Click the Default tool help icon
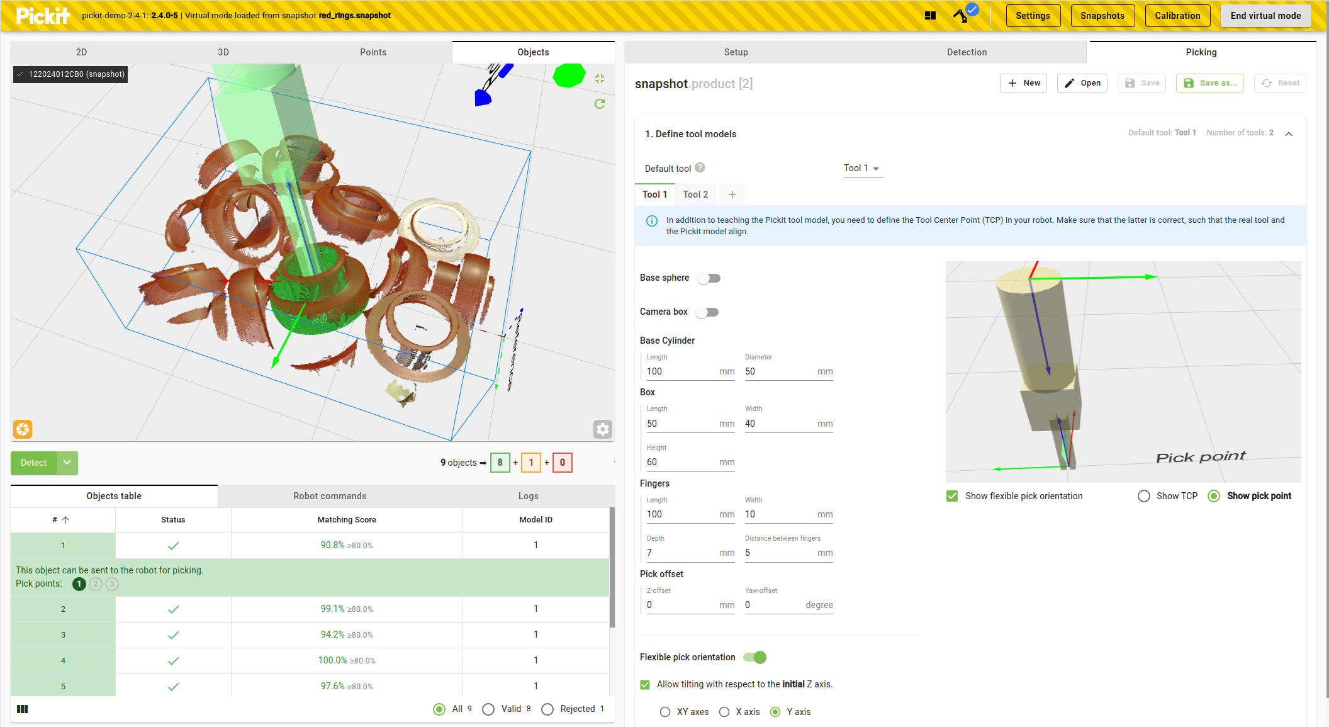Screen dimensions: 1329x727 tap(700, 168)
